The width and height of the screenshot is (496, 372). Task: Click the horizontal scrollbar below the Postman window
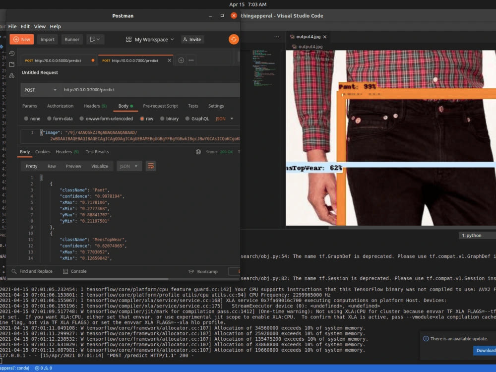click(x=88, y=279)
